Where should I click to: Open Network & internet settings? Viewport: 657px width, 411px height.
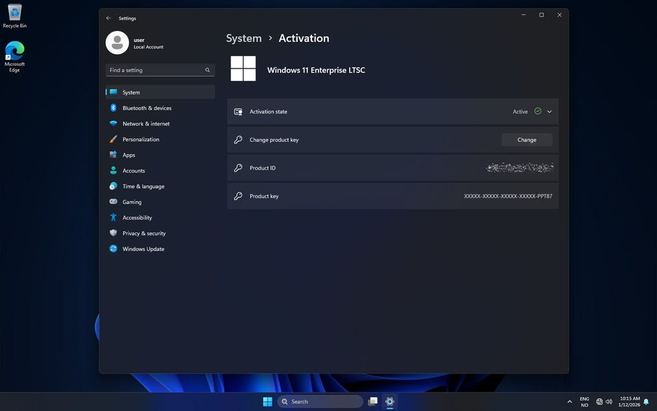[146, 124]
